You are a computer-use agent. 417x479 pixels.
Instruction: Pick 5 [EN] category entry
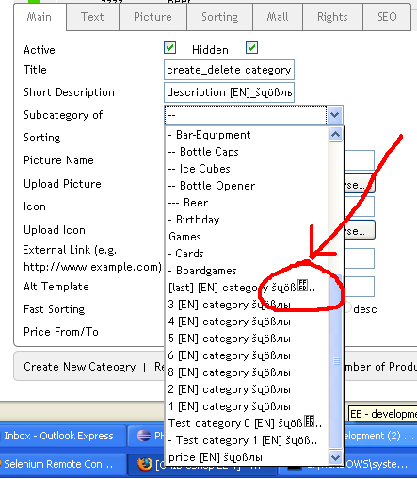(247, 339)
